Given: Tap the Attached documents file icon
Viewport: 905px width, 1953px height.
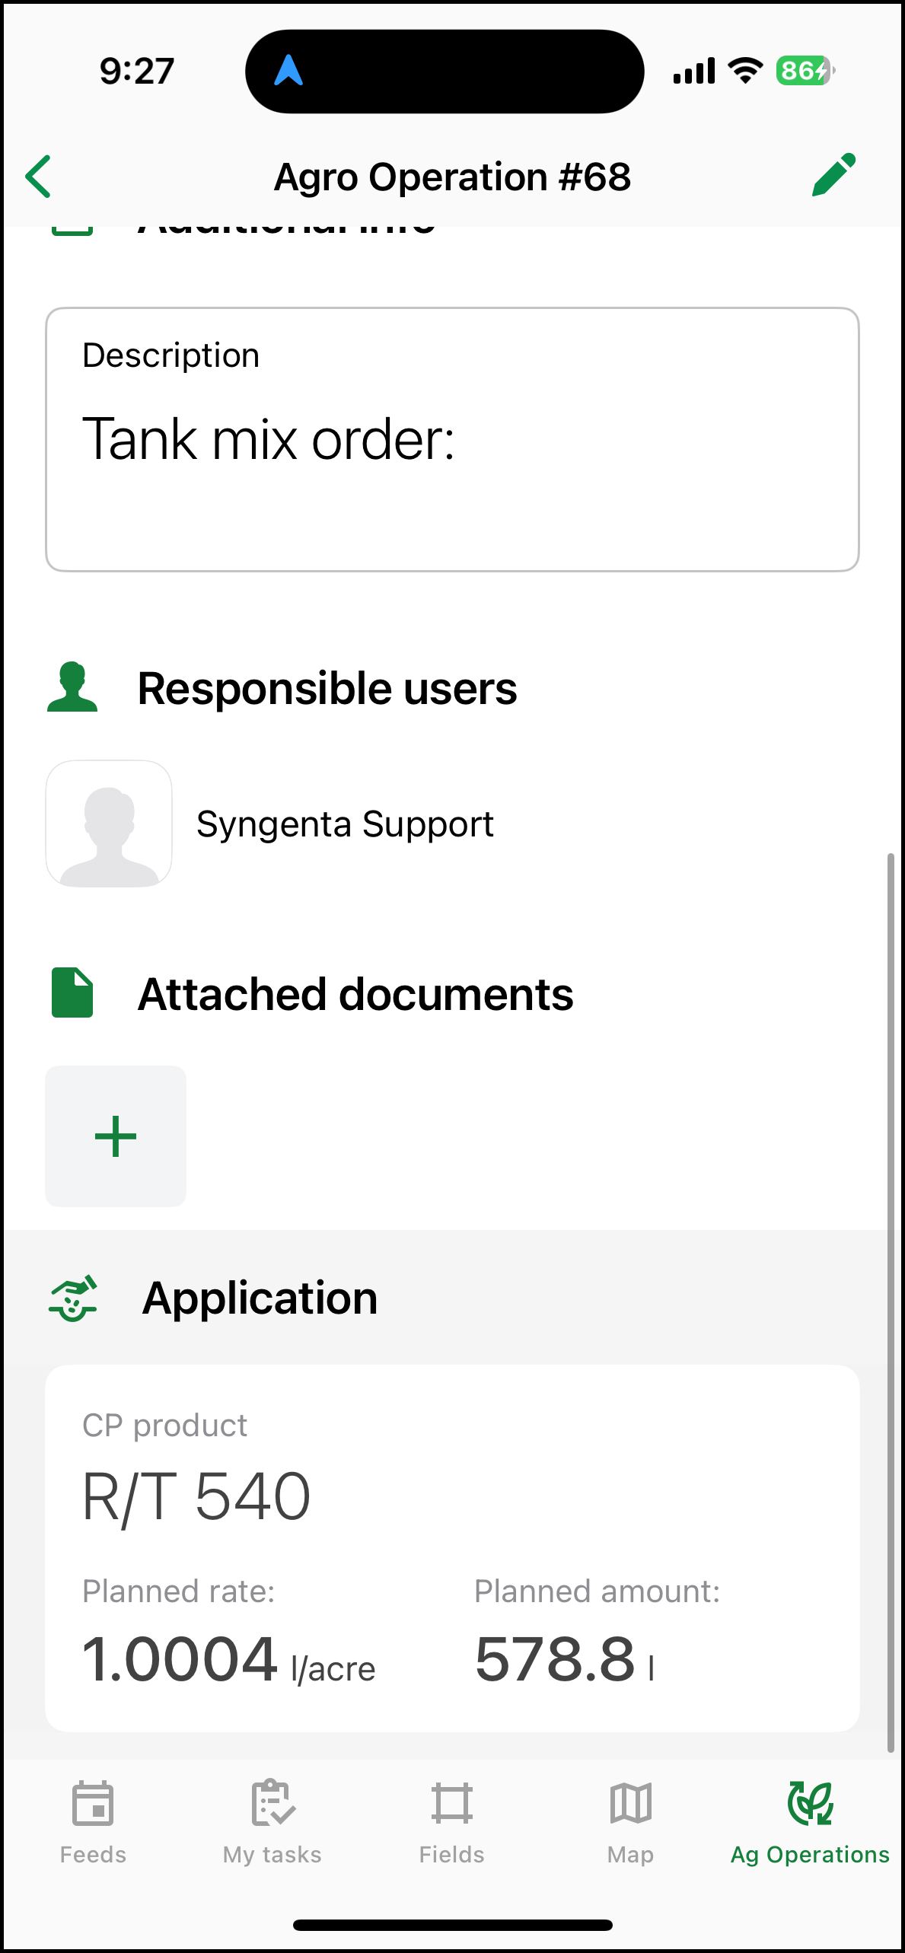Looking at the screenshot, I should coord(72,993).
